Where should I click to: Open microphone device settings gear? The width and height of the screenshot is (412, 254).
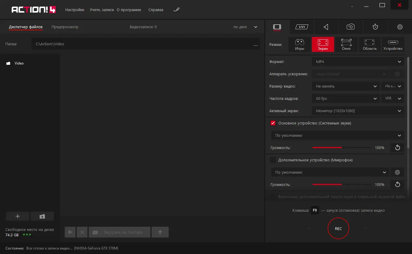pos(397,172)
